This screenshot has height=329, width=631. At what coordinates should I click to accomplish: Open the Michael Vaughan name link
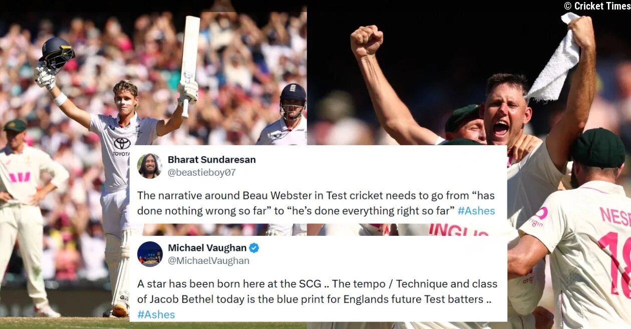(207, 248)
